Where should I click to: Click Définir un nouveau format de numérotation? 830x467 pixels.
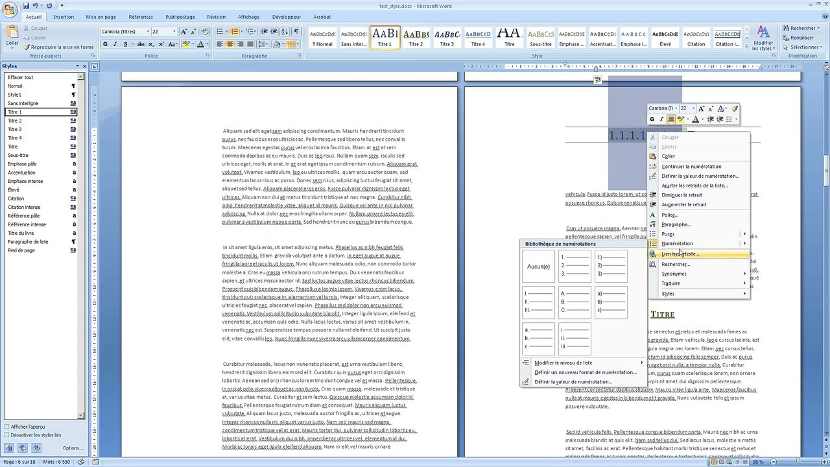coord(584,372)
